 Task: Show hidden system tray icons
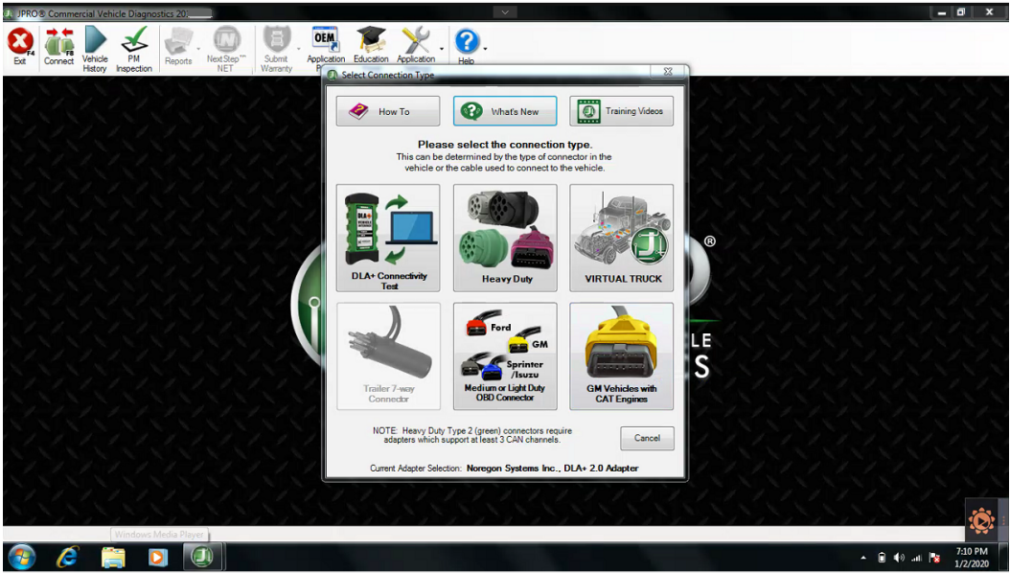(x=863, y=558)
